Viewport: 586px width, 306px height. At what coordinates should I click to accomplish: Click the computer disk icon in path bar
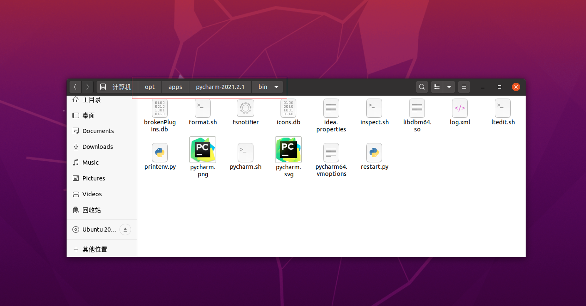coord(103,87)
